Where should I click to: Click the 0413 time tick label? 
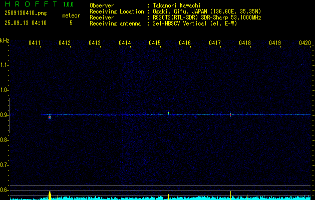pyautogui.click(x=95, y=43)
